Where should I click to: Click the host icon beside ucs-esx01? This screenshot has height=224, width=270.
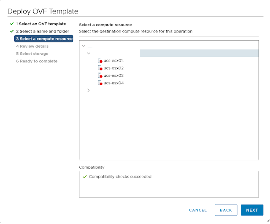click(100, 60)
